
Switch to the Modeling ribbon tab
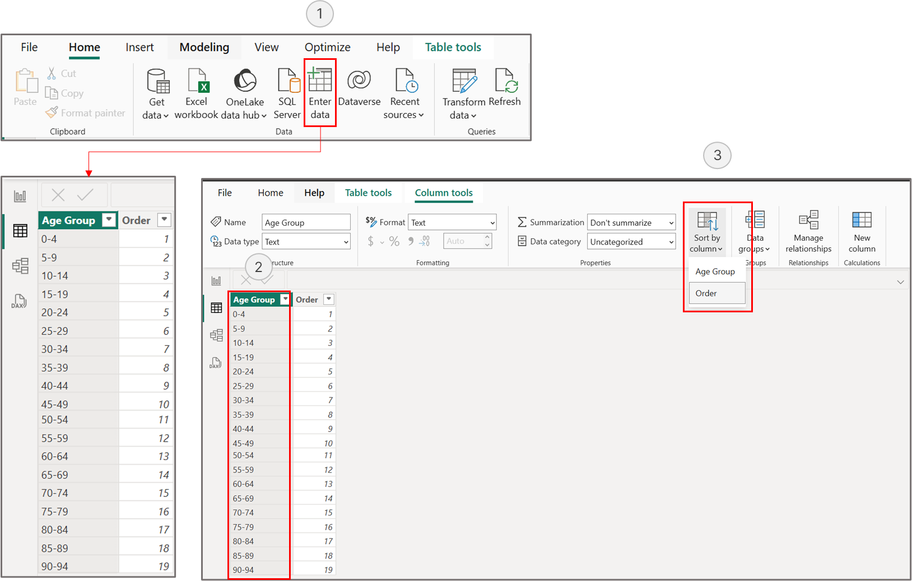coord(204,47)
